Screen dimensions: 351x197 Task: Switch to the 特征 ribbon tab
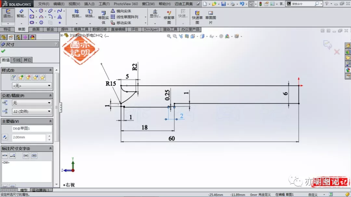[7, 29]
